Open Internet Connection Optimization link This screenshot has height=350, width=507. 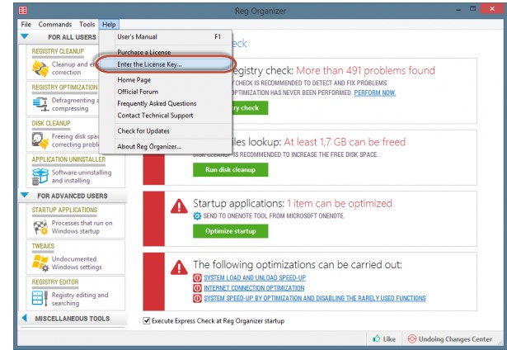pos(254,288)
